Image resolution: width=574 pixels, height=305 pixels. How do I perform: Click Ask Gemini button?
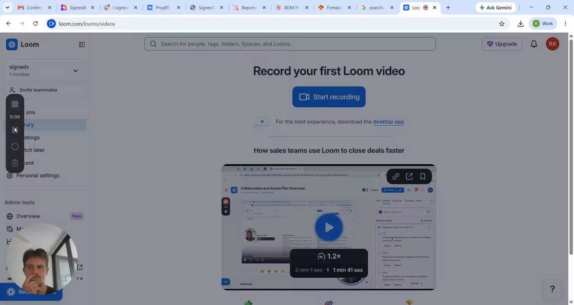495,8
